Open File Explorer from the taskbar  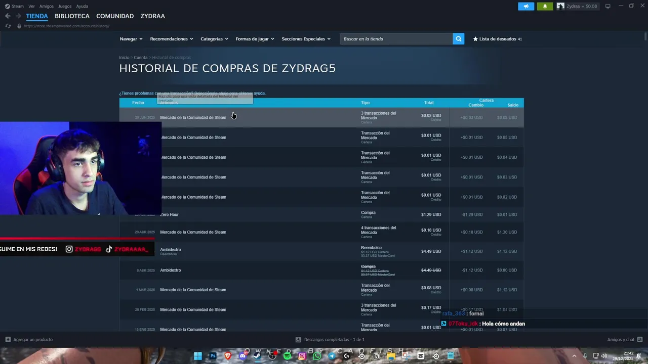tap(391, 356)
